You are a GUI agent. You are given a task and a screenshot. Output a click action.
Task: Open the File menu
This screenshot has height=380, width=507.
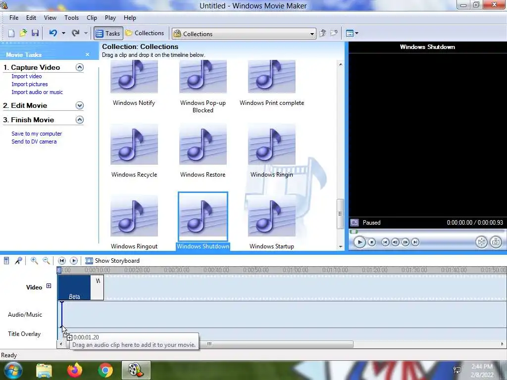pyautogui.click(x=14, y=18)
